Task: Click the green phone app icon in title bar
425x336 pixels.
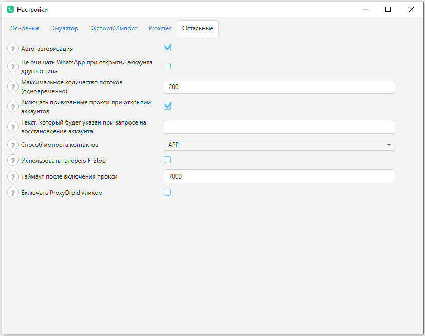Action: [x=10, y=9]
